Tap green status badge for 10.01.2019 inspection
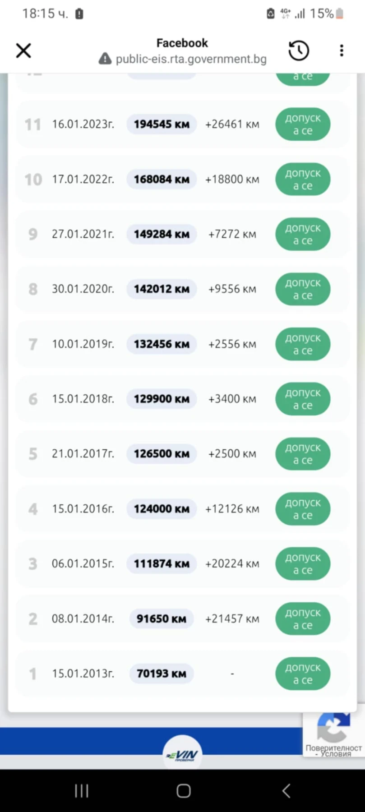Image resolution: width=365 pixels, height=812 pixels. 303,344
